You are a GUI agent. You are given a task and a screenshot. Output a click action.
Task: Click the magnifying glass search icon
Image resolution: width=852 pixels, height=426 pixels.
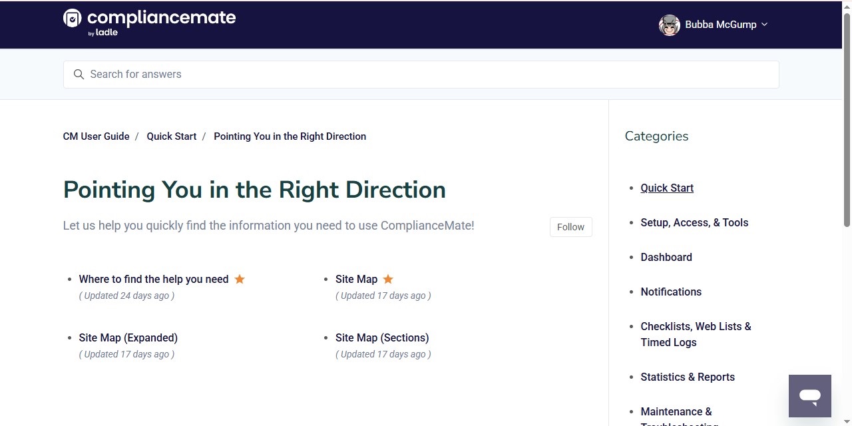[79, 74]
